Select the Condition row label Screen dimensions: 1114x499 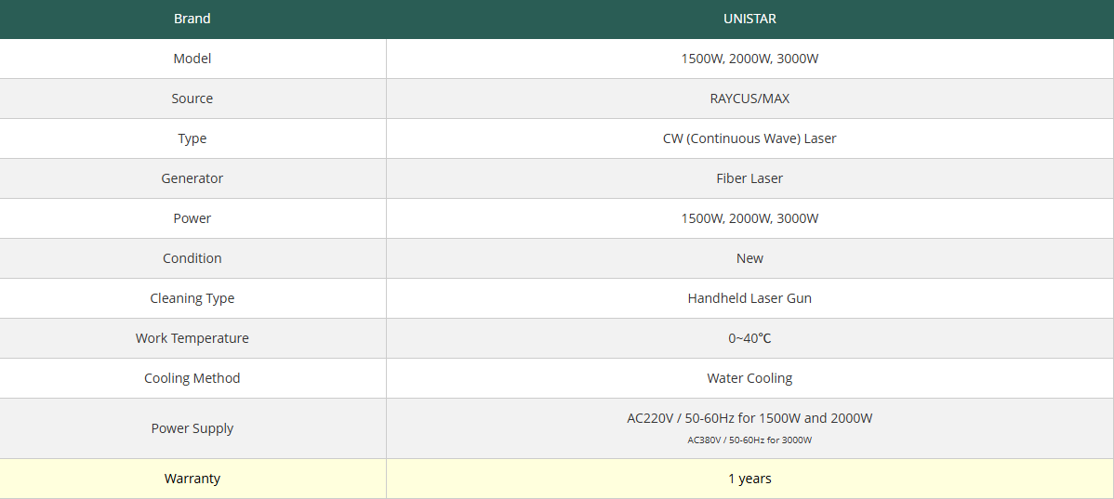[x=192, y=258]
